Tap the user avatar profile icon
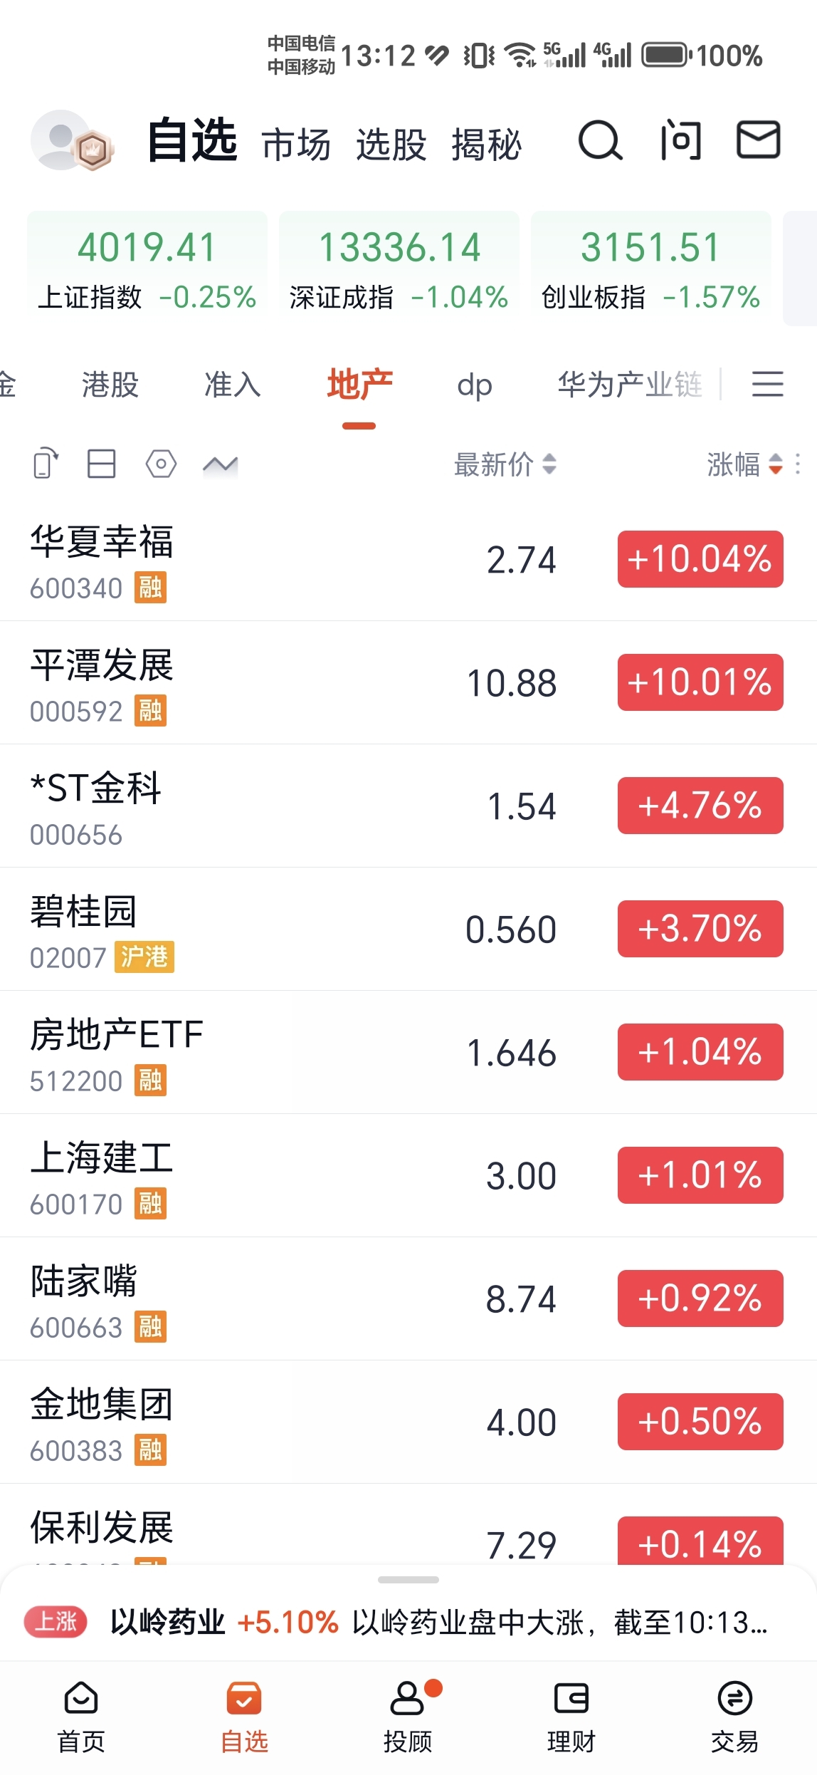This screenshot has height=1775, width=817. [72, 140]
